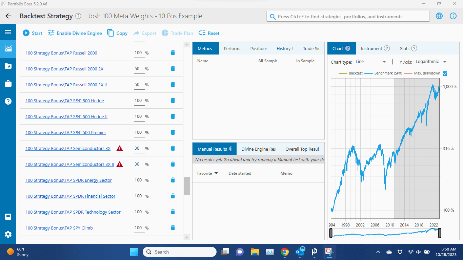Select the Instrument tab
Screen dimensions: 463x260
point(375,48)
